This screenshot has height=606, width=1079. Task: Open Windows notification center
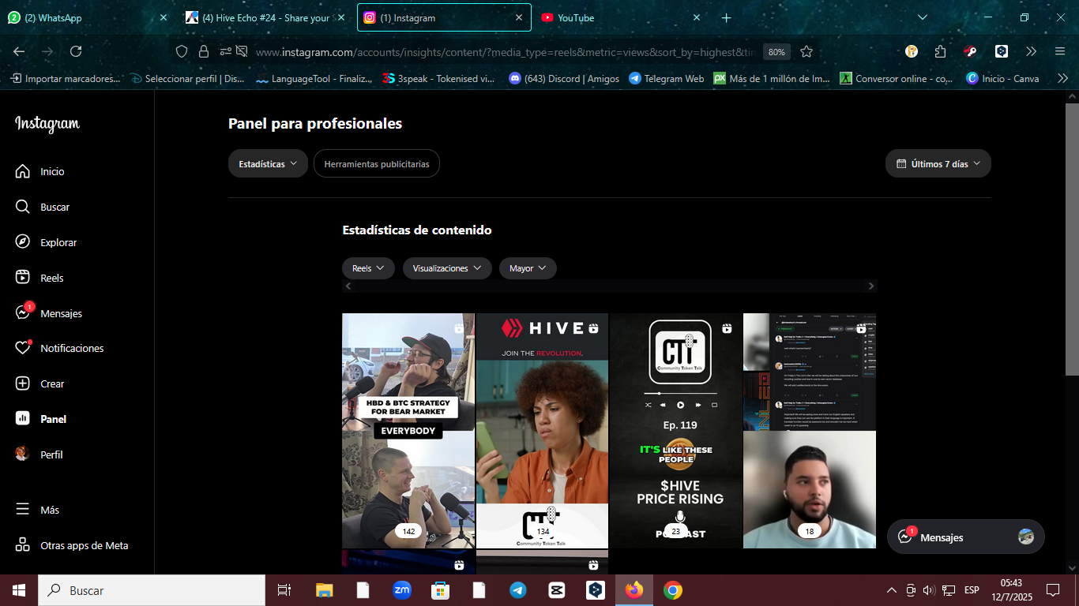[1053, 590]
